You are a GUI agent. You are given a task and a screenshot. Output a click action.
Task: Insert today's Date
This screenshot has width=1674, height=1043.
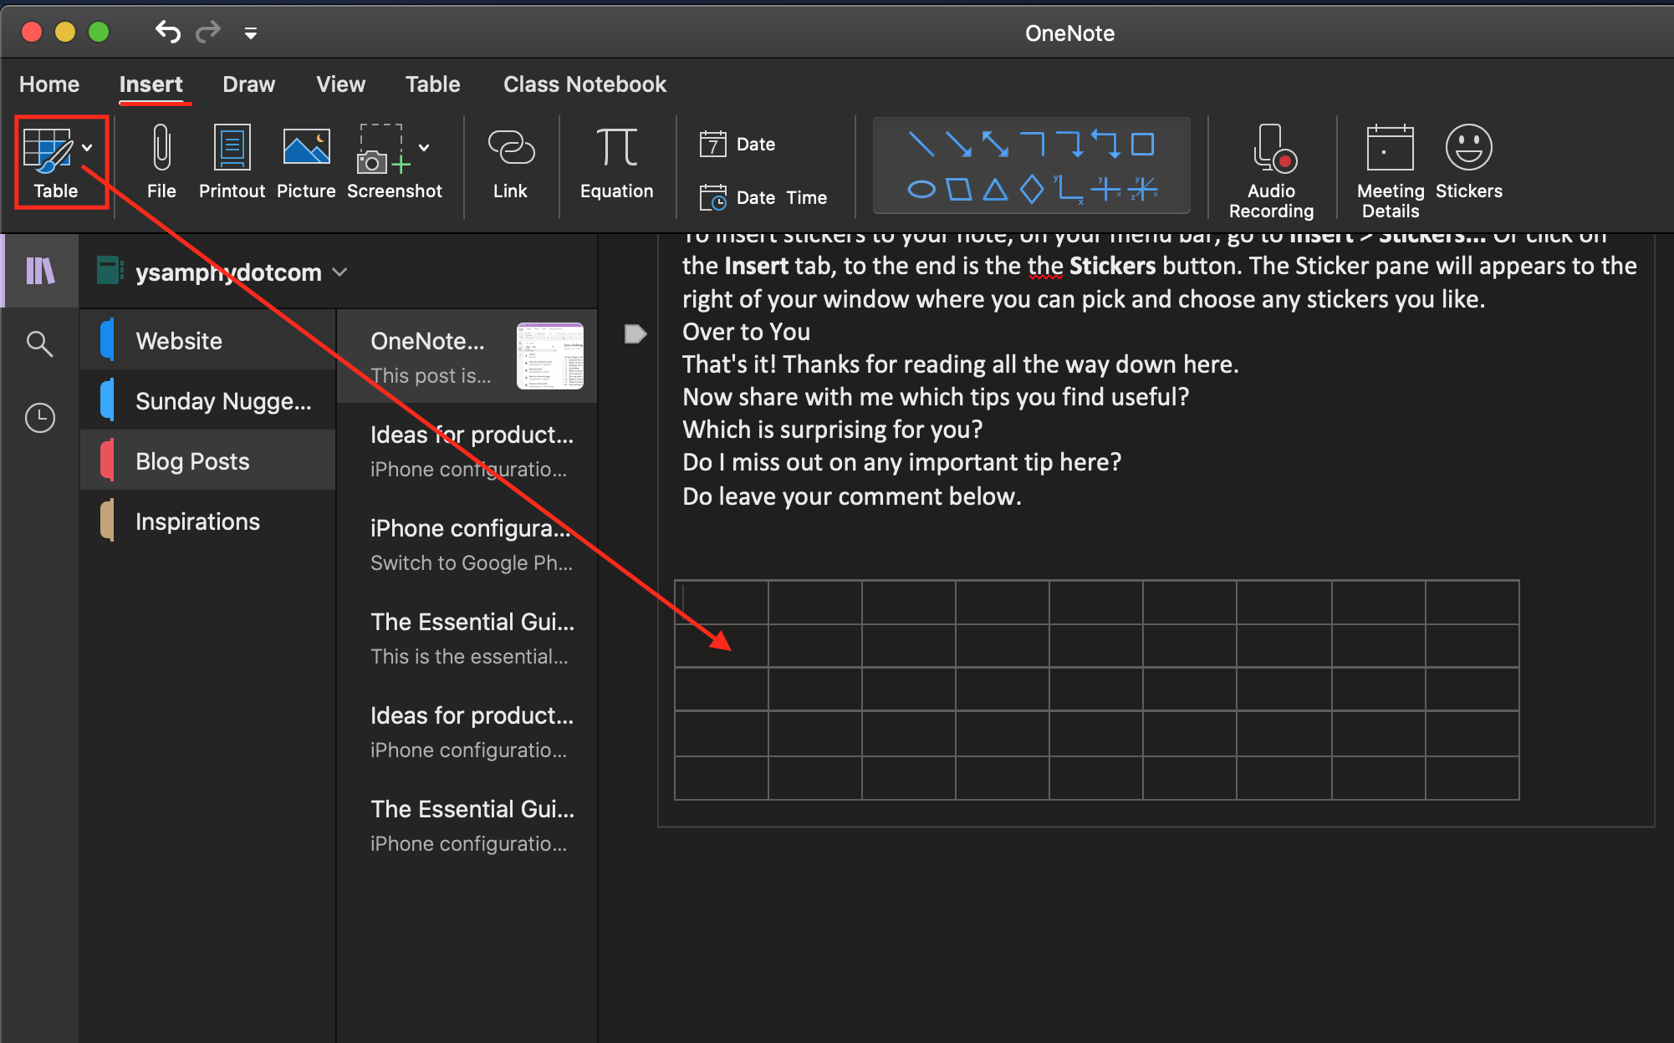737,145
